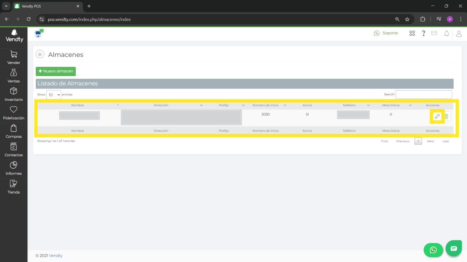
Task: Open the Informes pie chart section
Action: click(x=14, y=168)
